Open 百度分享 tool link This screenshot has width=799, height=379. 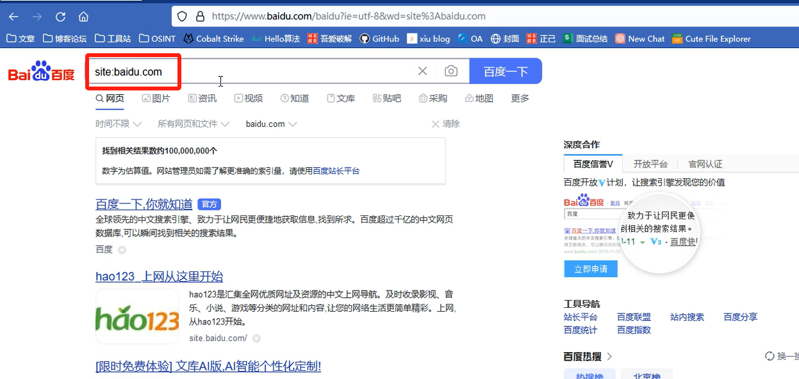click(x=740, y=317)
